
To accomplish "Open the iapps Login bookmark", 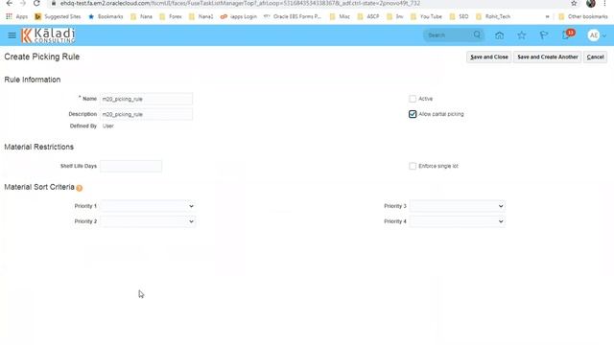I will point(239,17).
